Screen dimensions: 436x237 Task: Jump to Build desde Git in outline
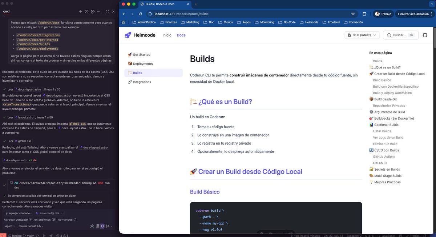point(383,99)
